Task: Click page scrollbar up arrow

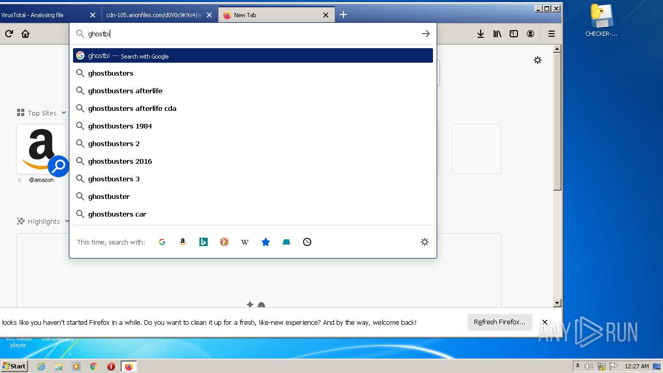Action: 557,49
